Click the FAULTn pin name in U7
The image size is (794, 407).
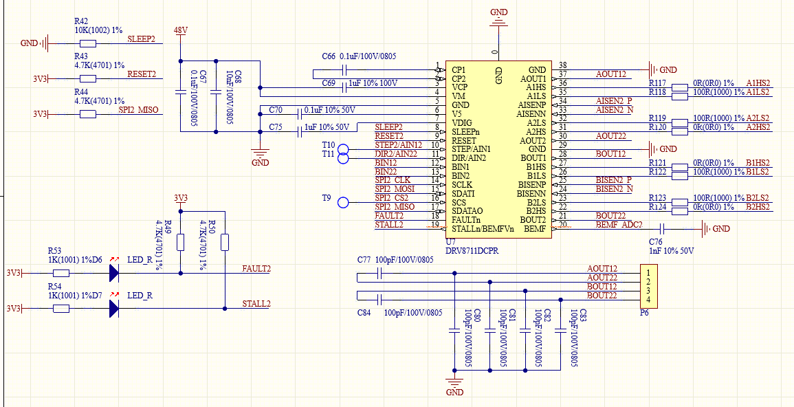[x=466, y=220]
